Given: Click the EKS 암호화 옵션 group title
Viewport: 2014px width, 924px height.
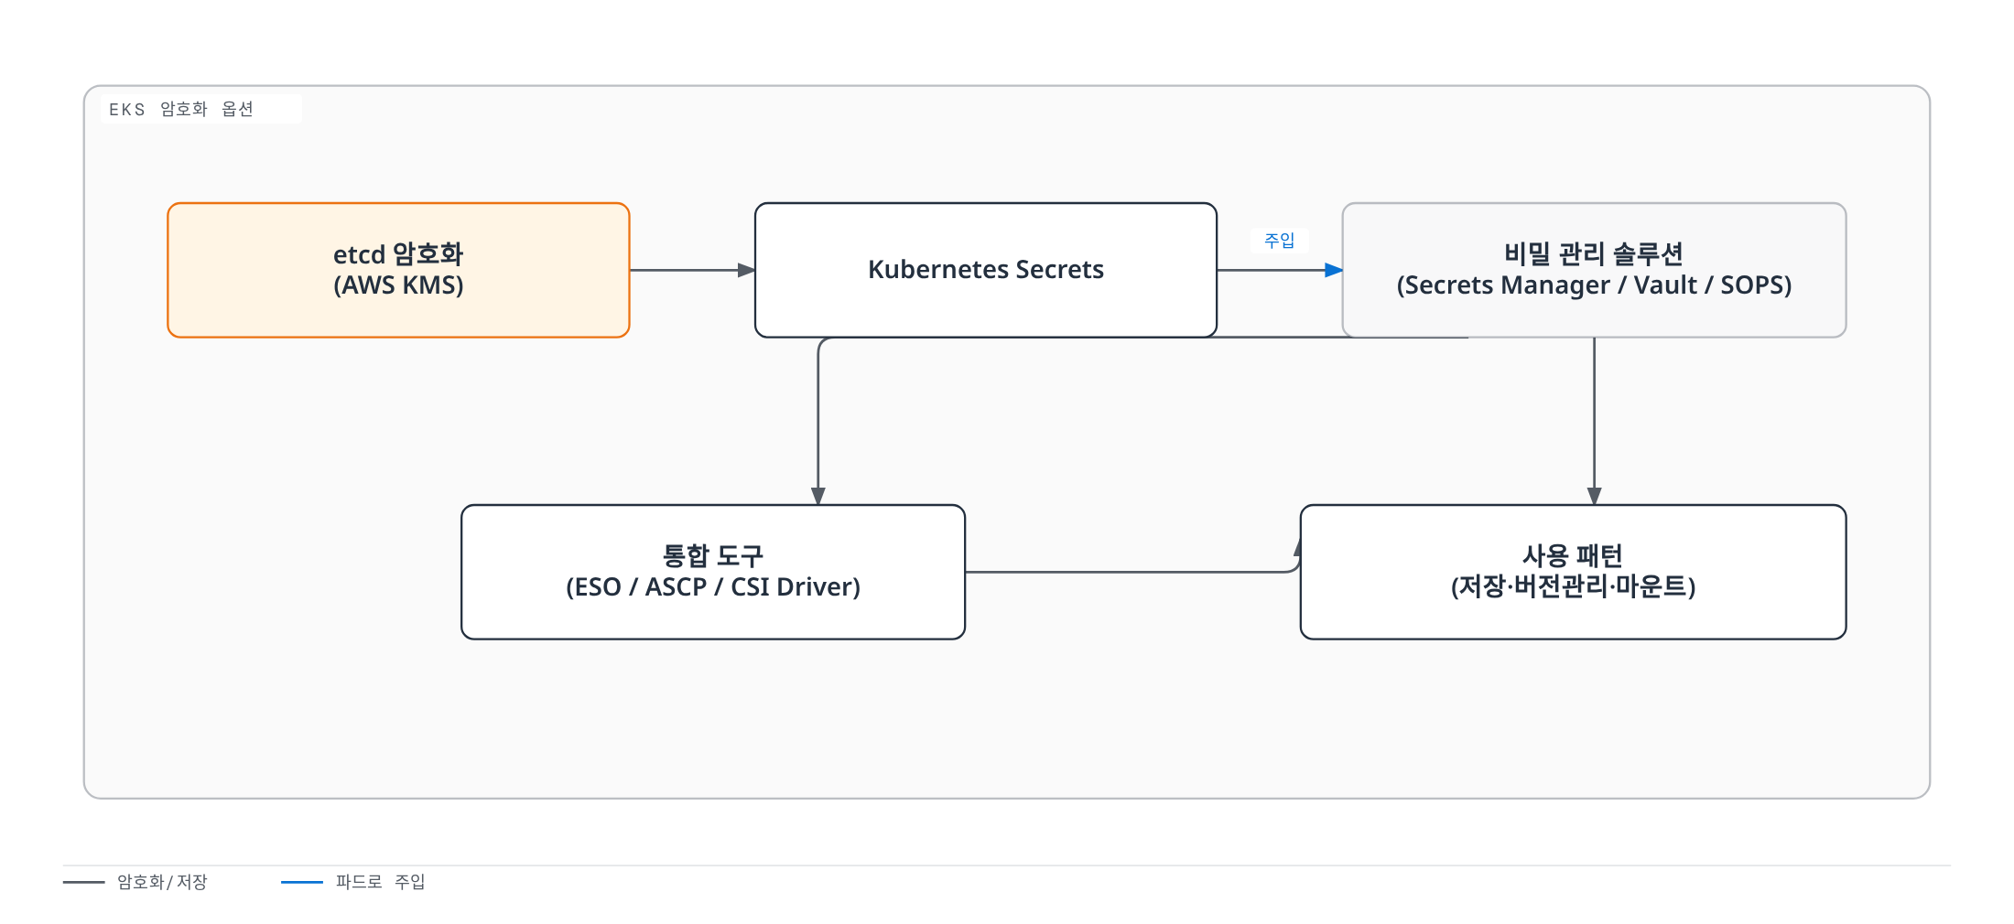Looking at the screenshot, I should click(181, 109).
